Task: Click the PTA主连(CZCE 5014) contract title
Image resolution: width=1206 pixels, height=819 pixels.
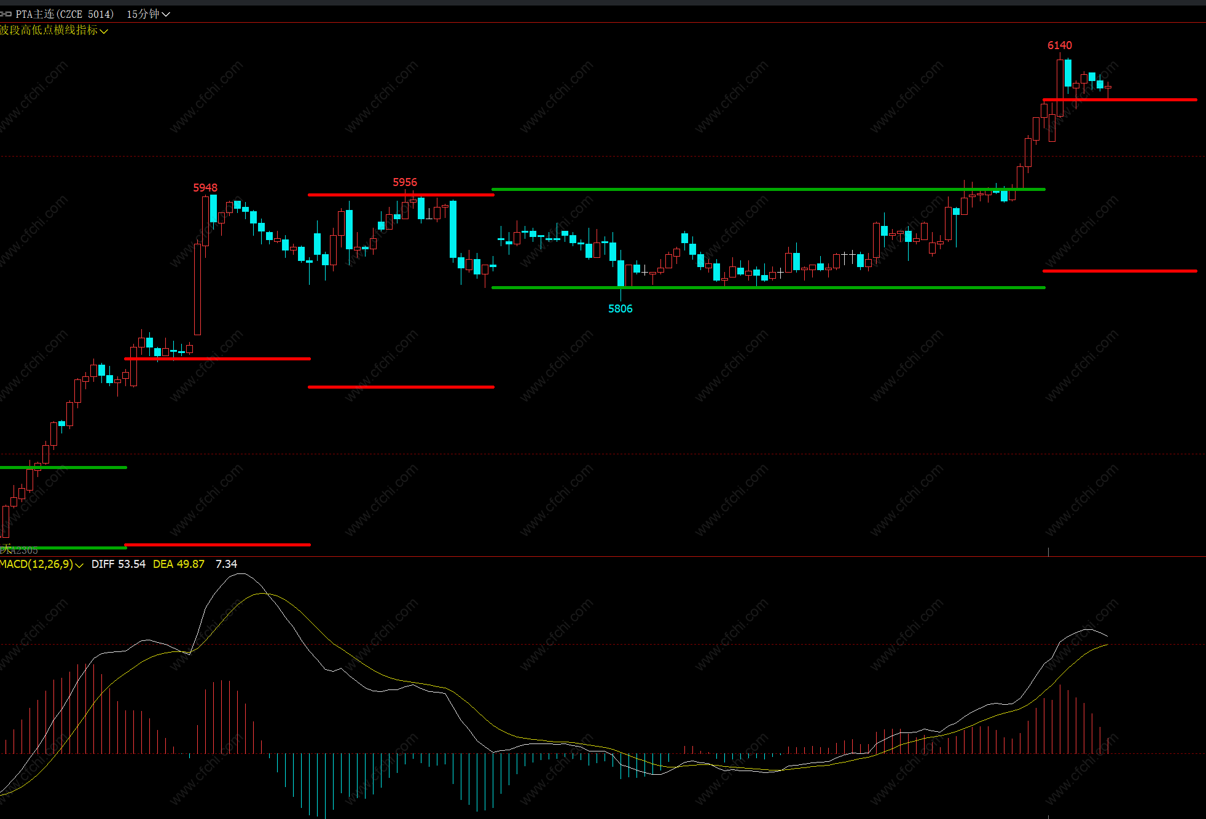Action: pyautogui.click(x=65, y=14)
